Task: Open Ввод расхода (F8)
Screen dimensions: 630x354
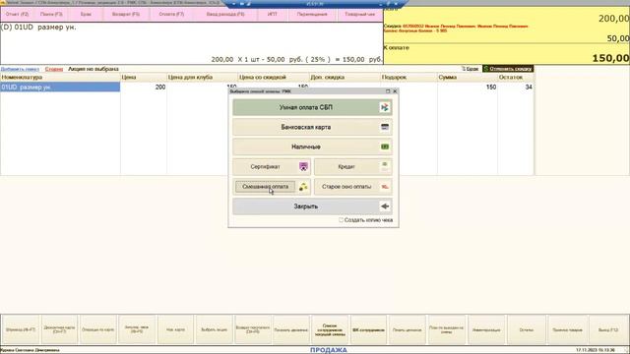Action: [x=225, y=14]
